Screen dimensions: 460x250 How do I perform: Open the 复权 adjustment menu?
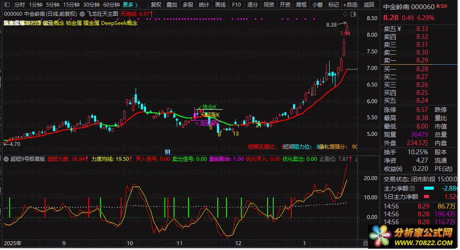pyautogui.click(x=156, y=5)
